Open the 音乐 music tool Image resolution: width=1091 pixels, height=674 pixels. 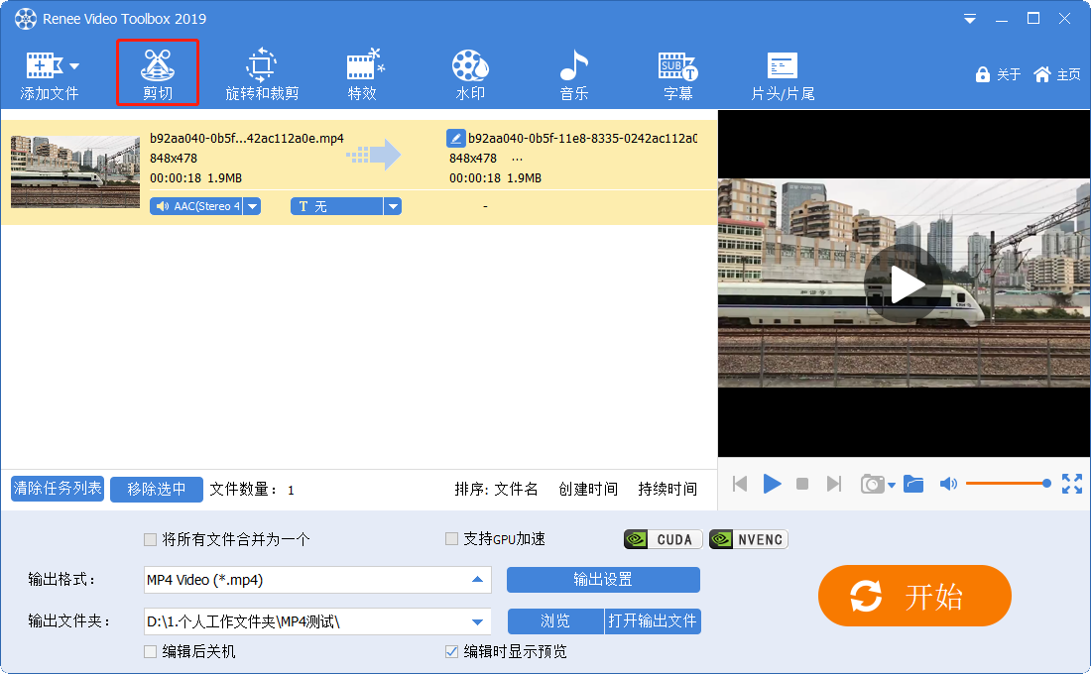coord(573,74)
